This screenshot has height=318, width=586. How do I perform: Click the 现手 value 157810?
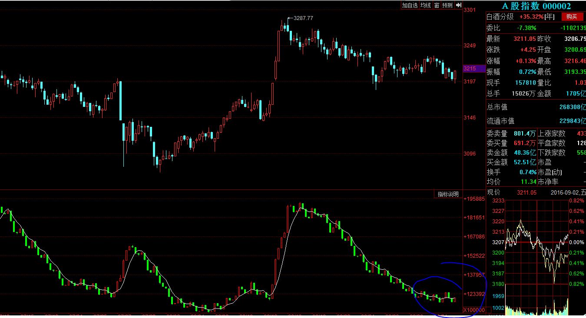point(526,83)
